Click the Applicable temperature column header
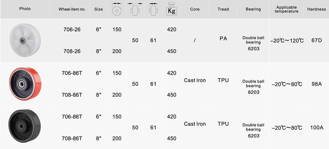Viewport: 329px width, 149px height. click(x=286, y=9)
